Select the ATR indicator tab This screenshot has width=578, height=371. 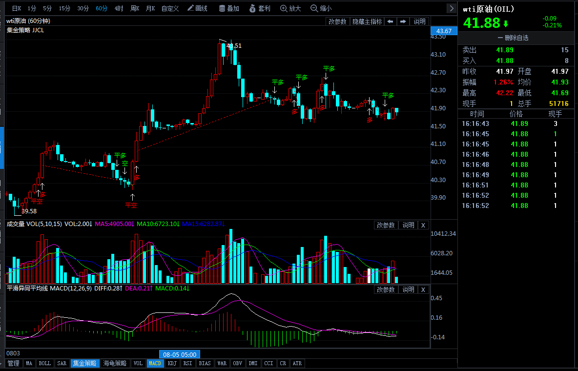297,363
